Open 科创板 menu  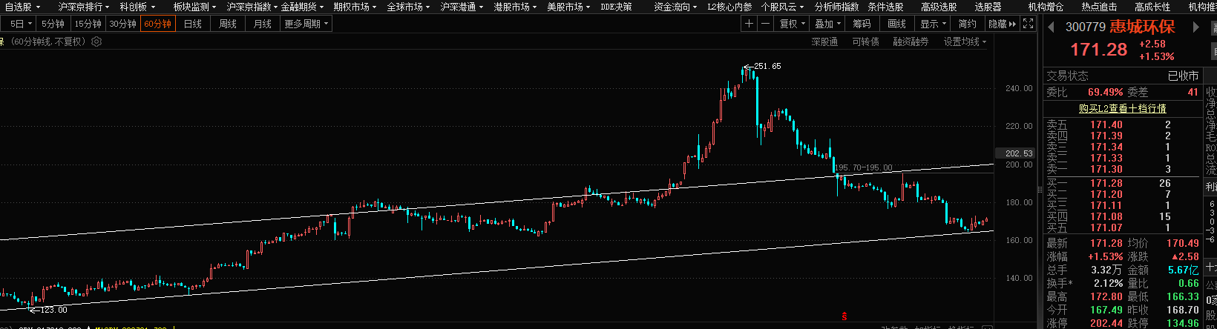137,7
